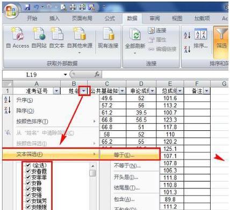Toggle the (全选) select all checkbox

28,165
